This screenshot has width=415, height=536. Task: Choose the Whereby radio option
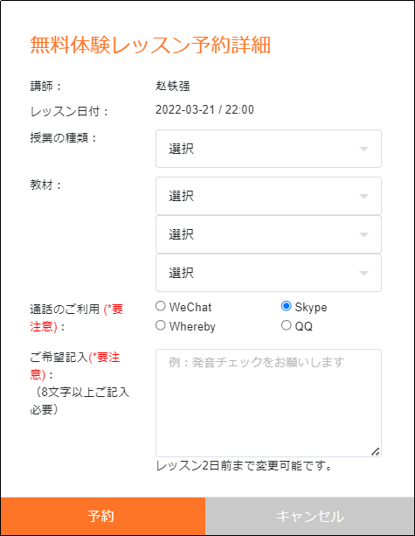click(x=161, y=325)
